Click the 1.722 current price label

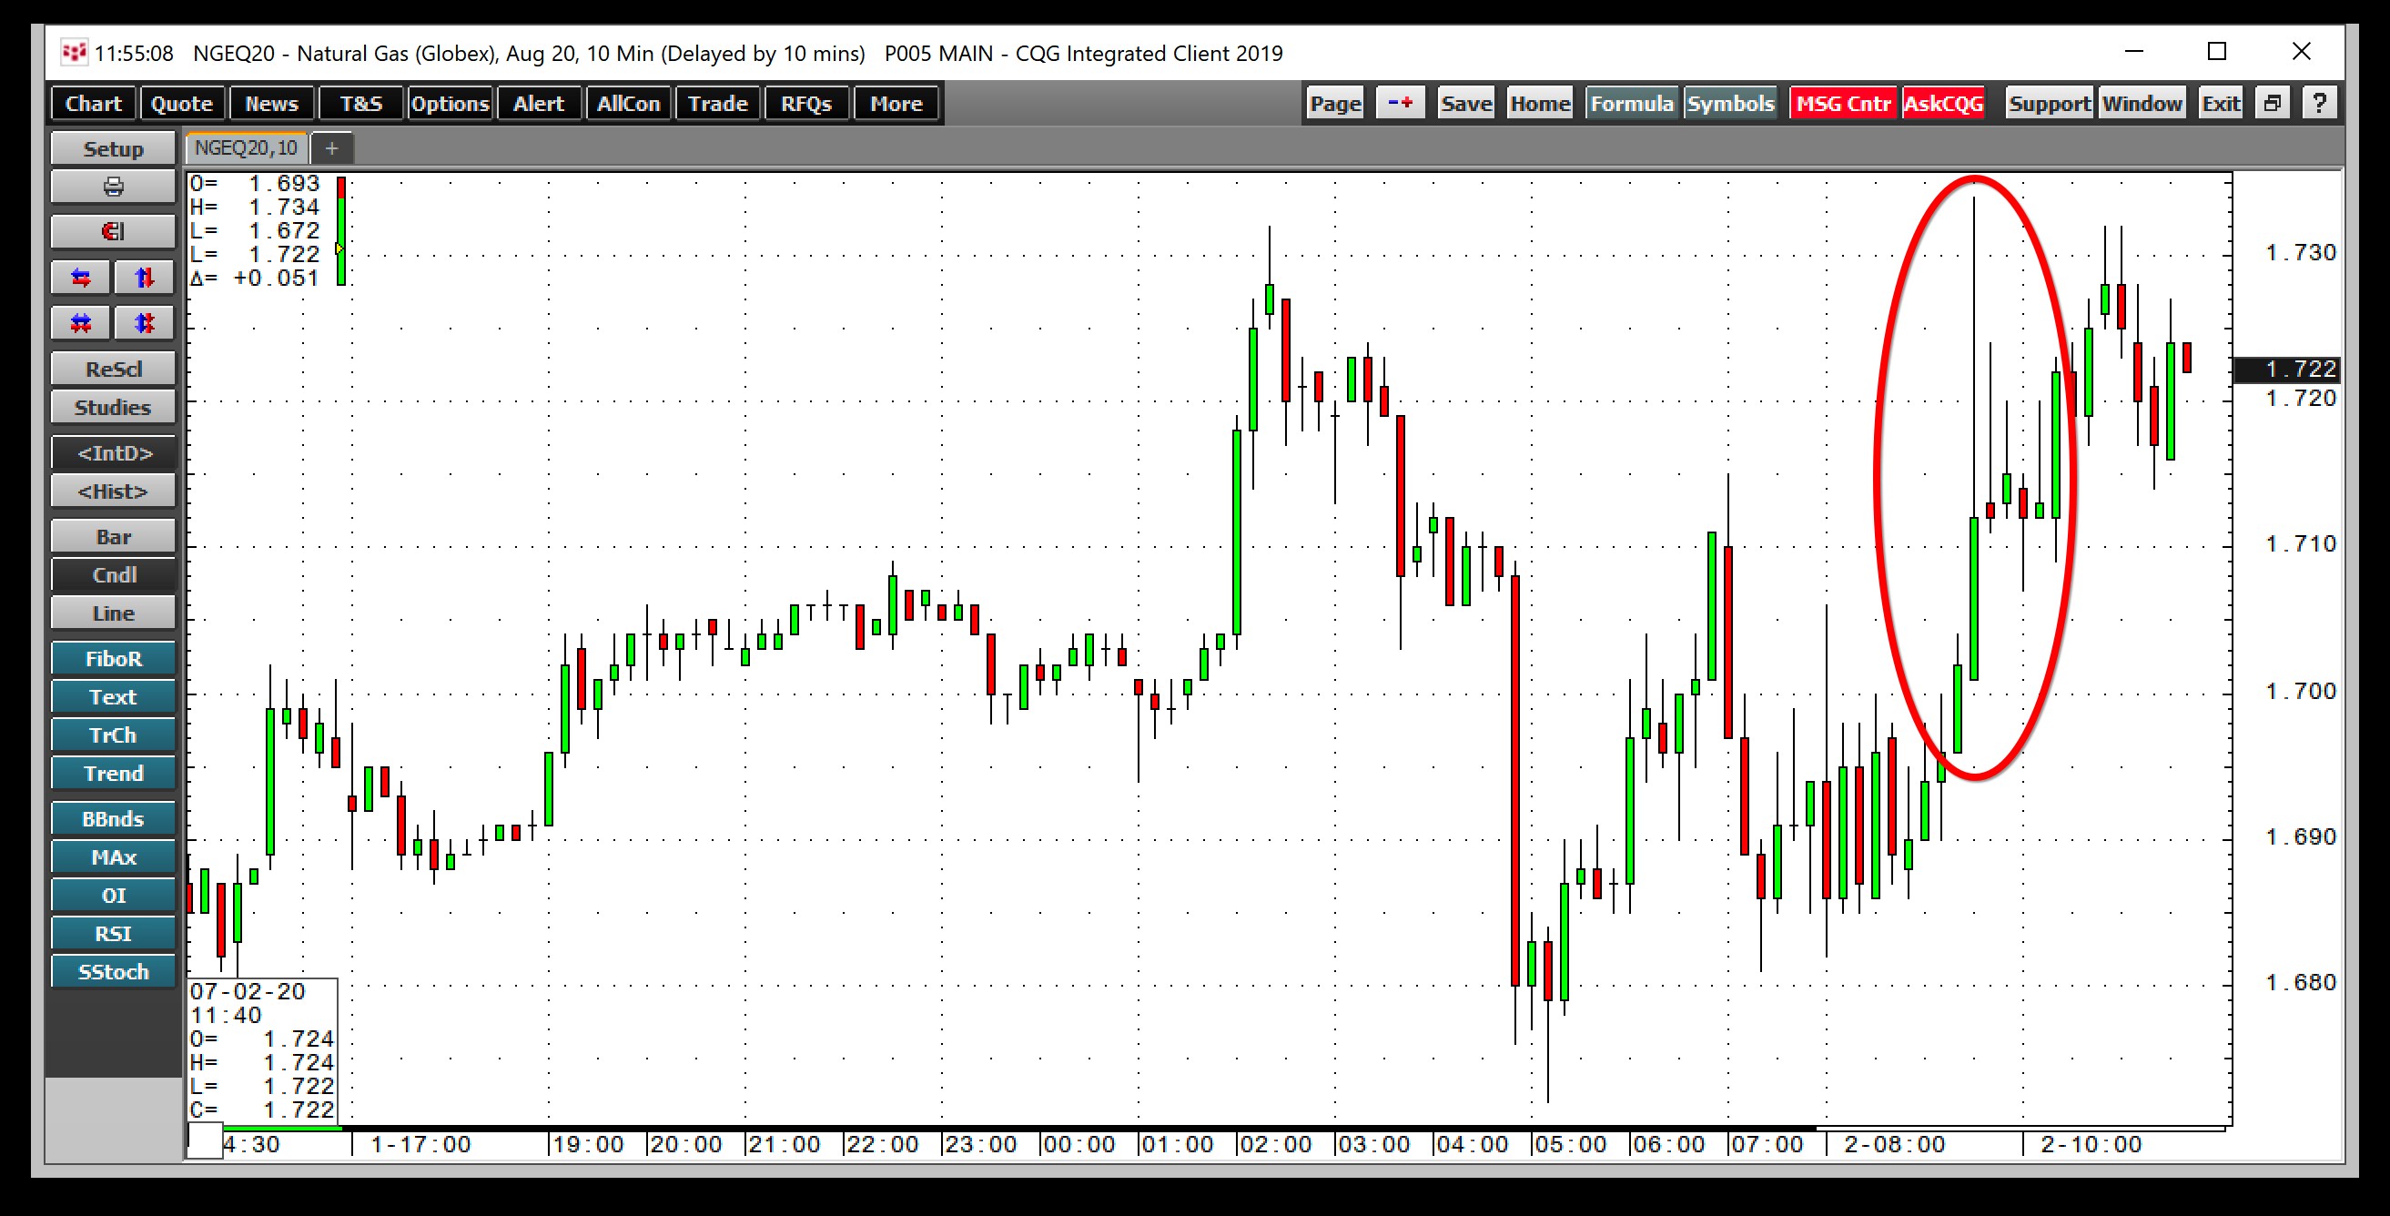2288,370
